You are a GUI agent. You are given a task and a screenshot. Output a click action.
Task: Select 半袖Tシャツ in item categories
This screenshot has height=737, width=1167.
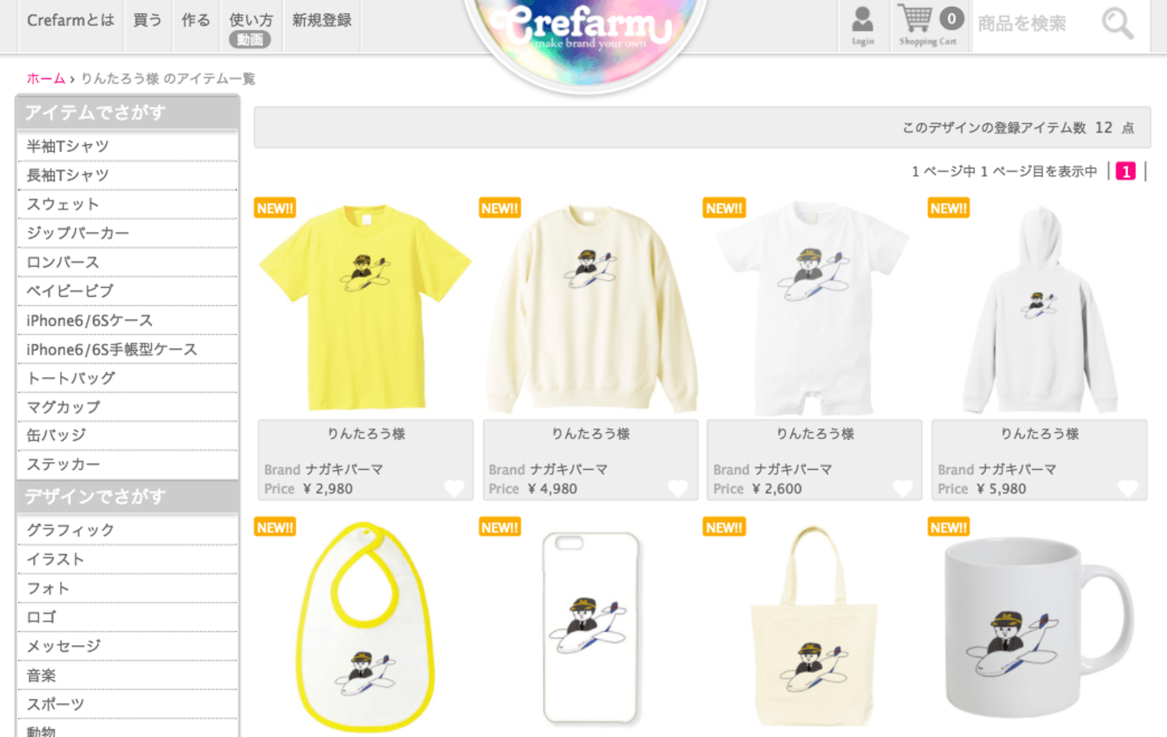coord(127,146)
